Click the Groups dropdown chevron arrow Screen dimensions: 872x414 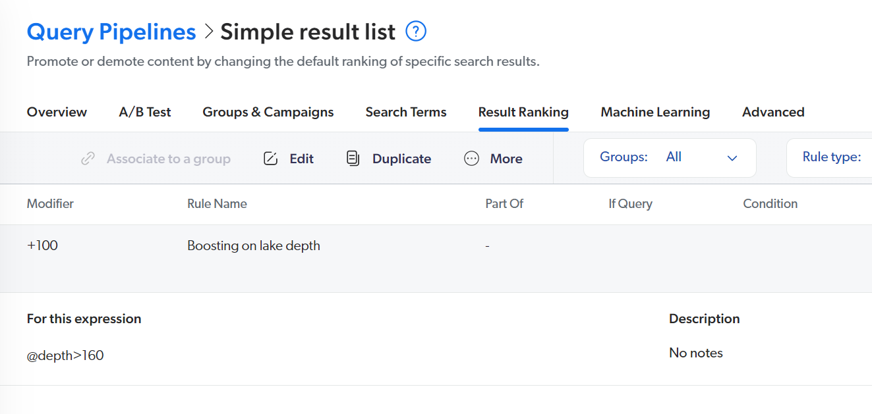[x=732, y=158]
